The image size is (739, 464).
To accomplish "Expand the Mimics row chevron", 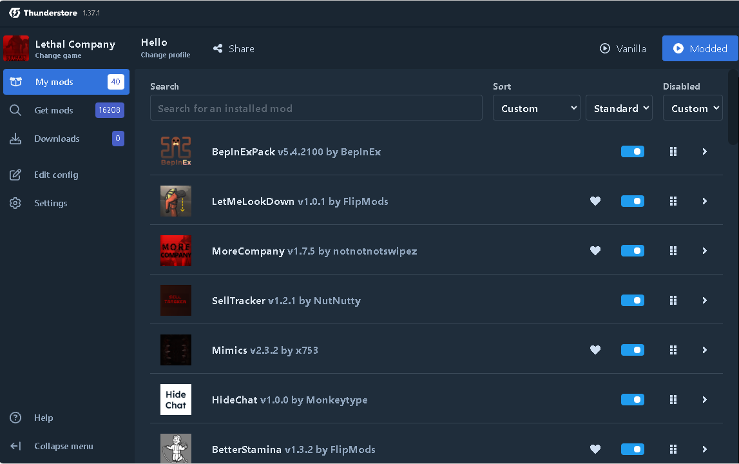I will point(705,350).
